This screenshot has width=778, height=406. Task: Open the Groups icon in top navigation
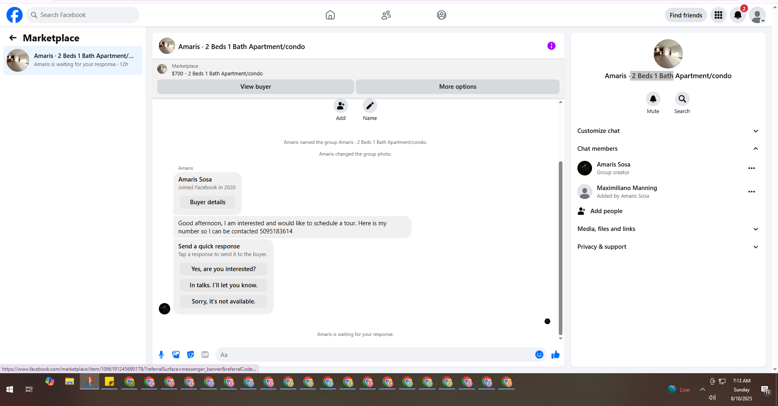[442, 15]
